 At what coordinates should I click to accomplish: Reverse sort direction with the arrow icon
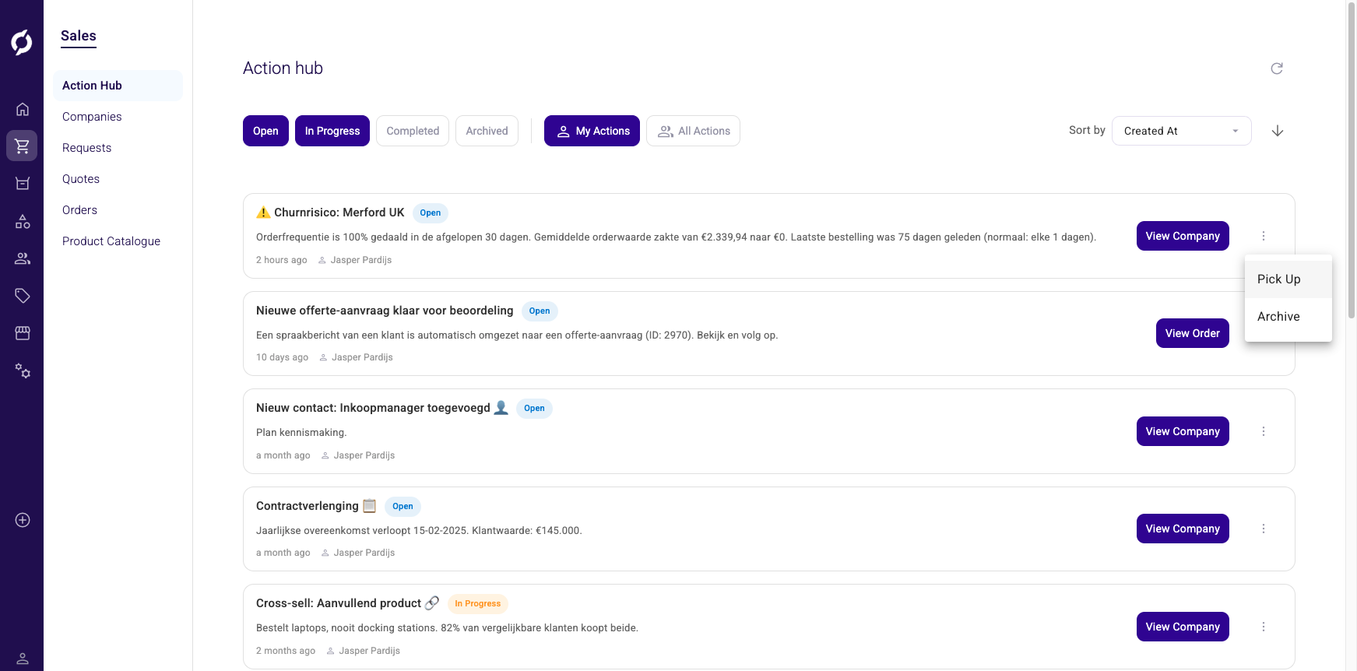click(1278, 131)
